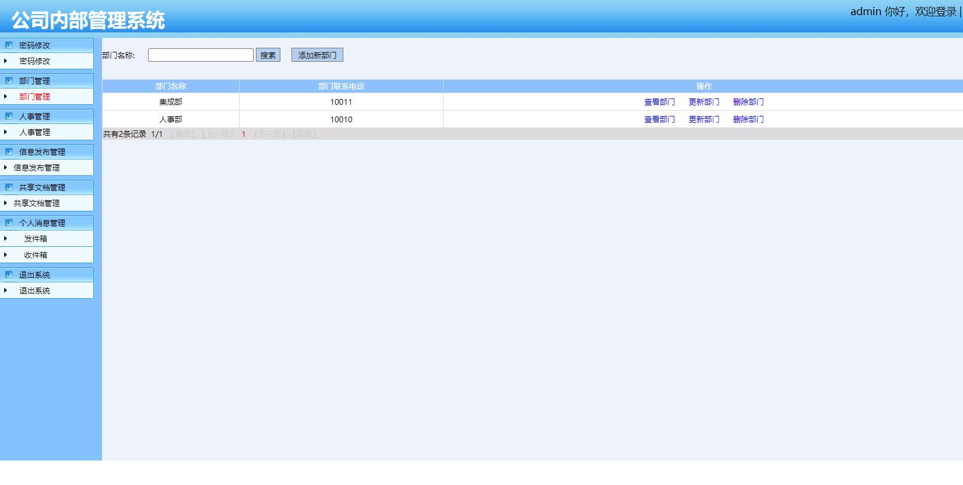Update the 集成部 department via 更新部门

coord(704,102)
